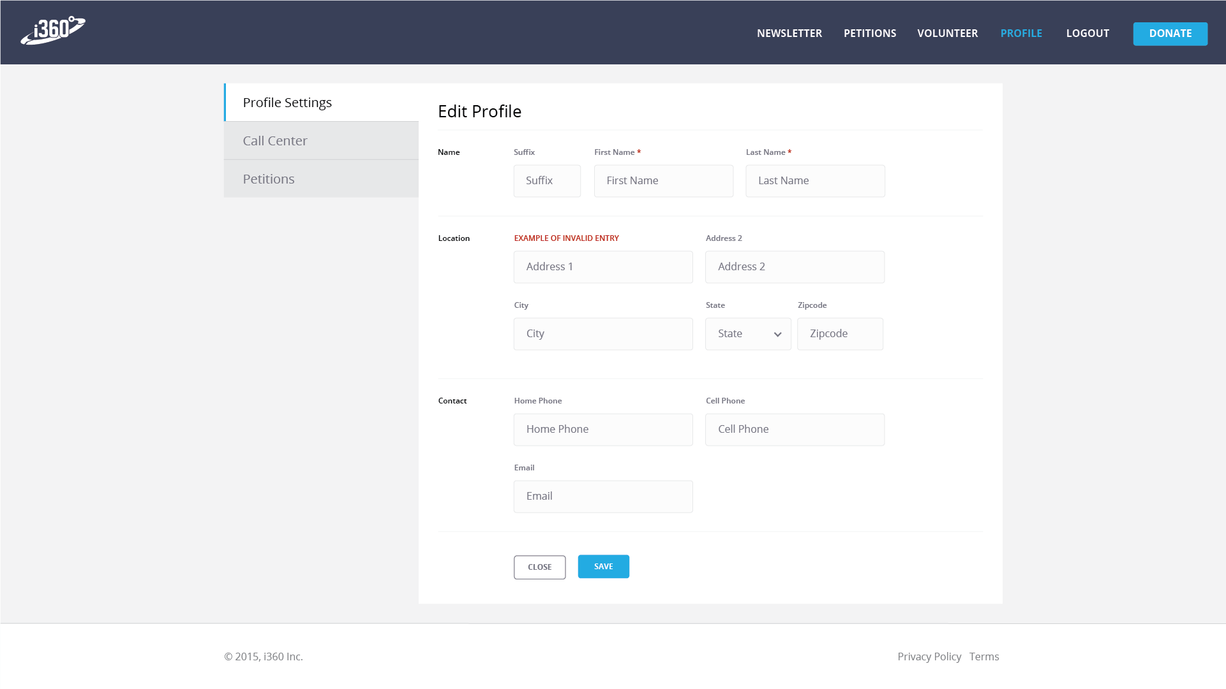Select the City text field
The width and height of the screenshot is (1226, 689).
[x=603, y=334]
